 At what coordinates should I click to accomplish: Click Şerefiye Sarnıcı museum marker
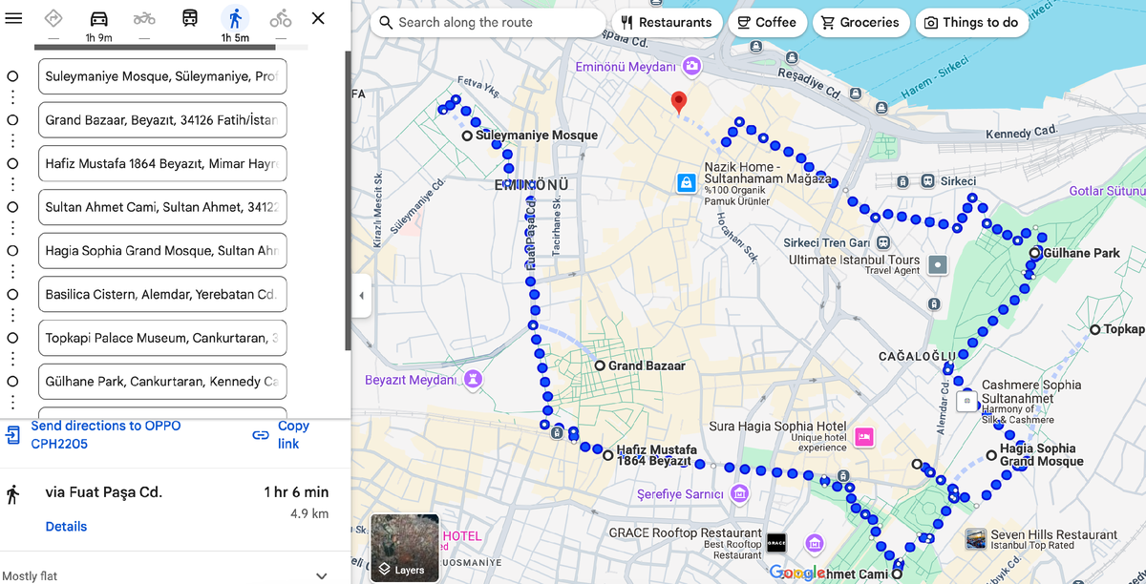(x=739, y=494)
